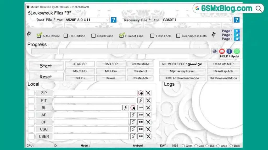This screenshot has height=150, width=268.
Task: Click the BAR FRP button
Action: [x=111, y=64]
